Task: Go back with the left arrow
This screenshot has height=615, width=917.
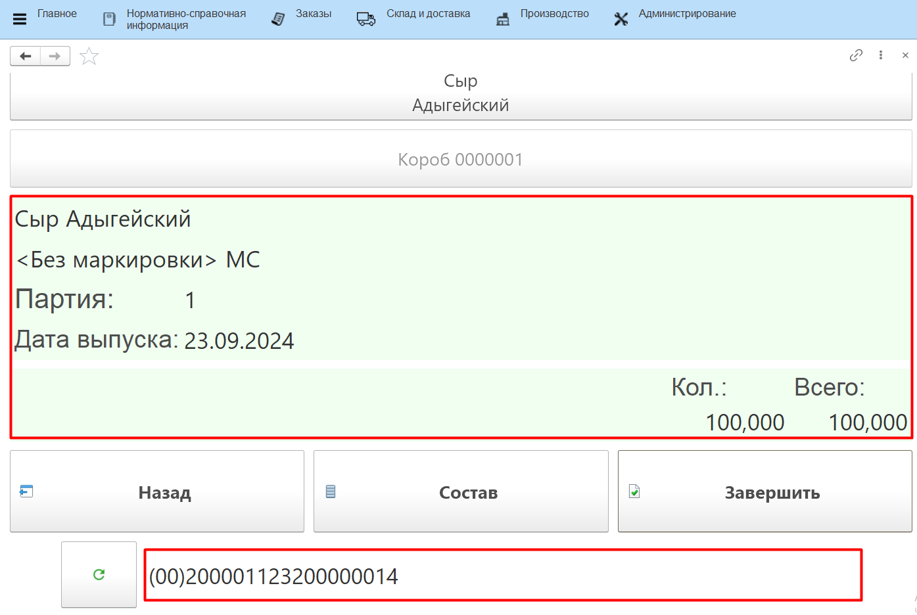Action: coord(26,57)
